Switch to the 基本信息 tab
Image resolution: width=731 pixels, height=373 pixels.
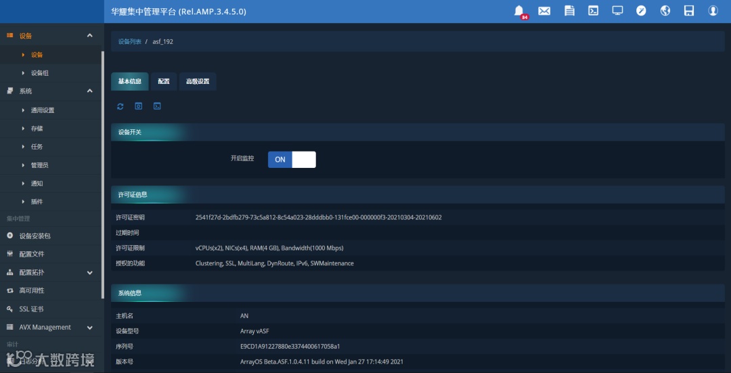click(129, 81)
